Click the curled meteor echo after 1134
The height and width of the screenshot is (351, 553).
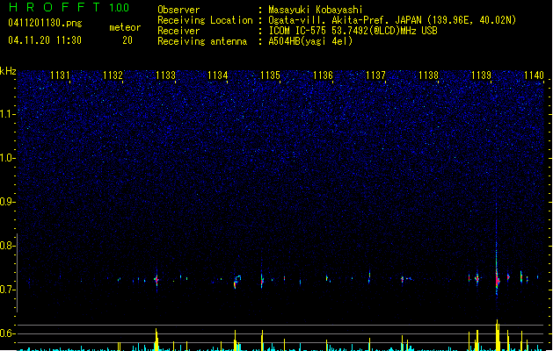pyautogui.click(x=237, y=282)
